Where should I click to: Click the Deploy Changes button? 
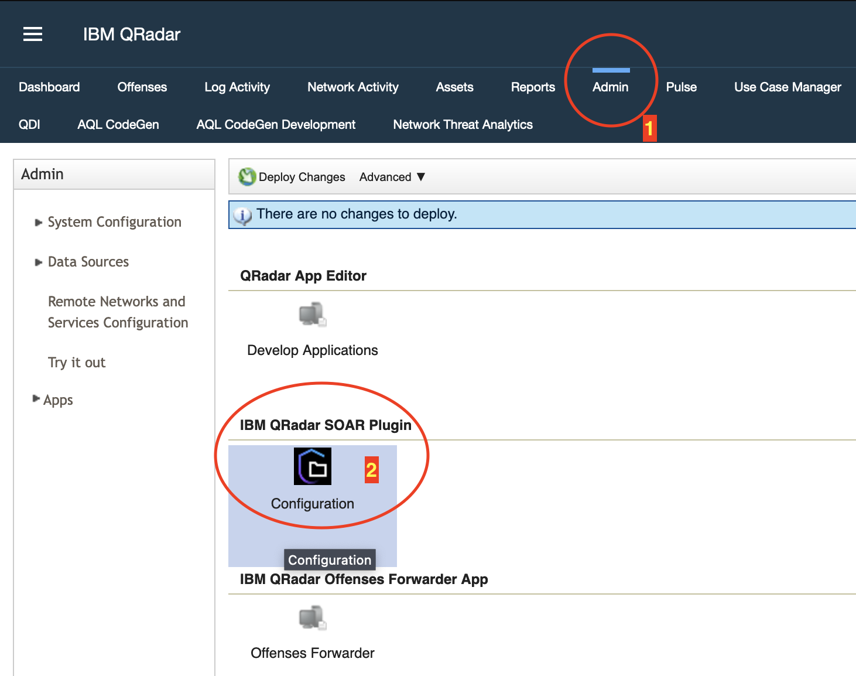[302, 176]
